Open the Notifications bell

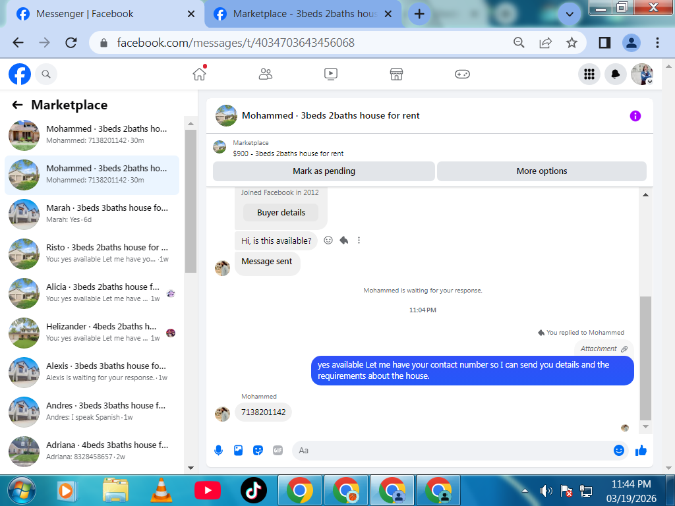pyautogui.click(x=615, y=74)
